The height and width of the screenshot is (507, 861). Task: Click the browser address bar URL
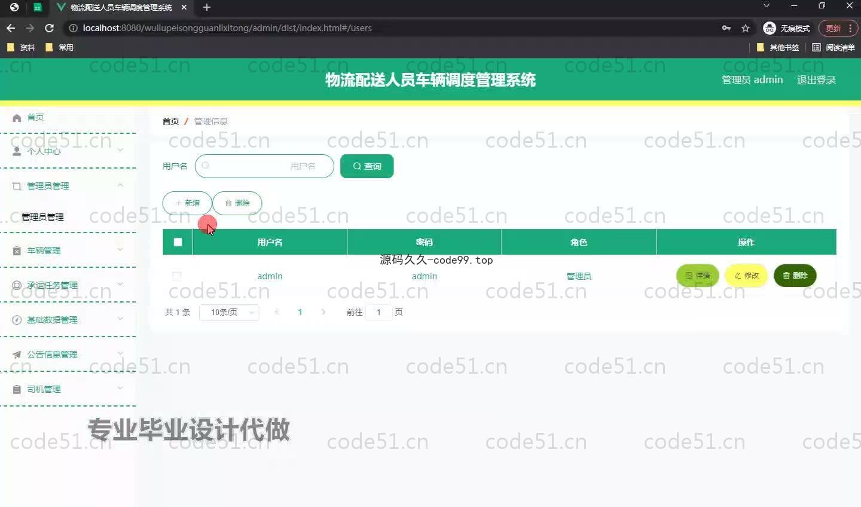pyautogui.click(x=227, y=28)
